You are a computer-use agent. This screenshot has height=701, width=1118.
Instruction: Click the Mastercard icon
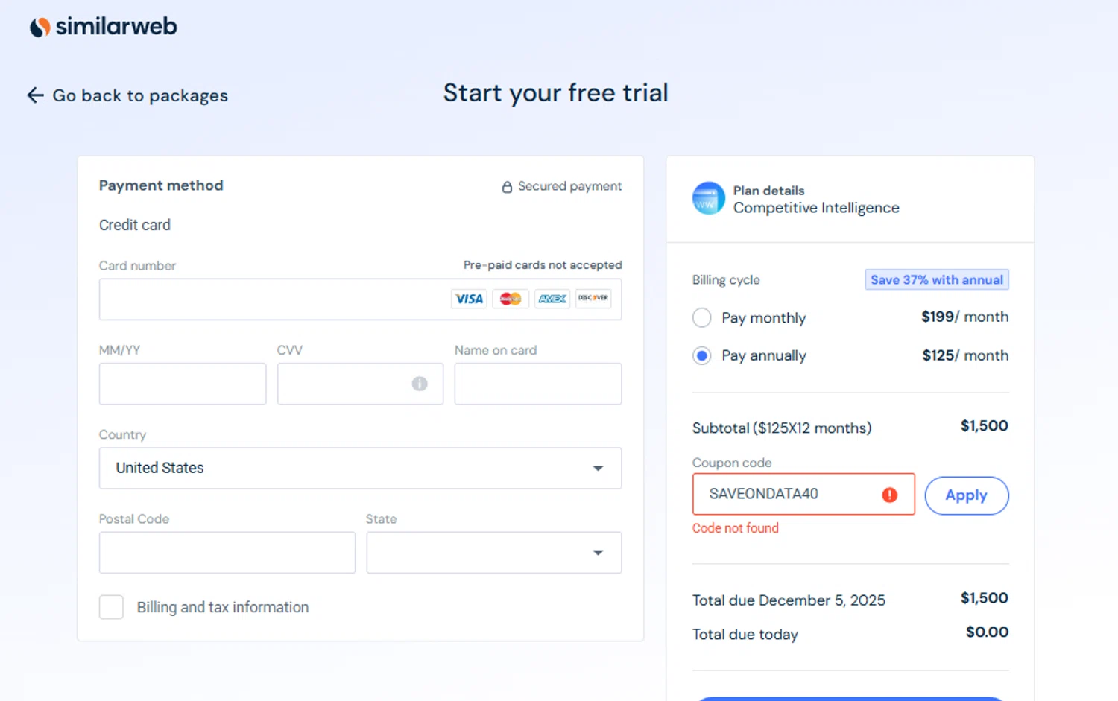(x=511, y=299)
